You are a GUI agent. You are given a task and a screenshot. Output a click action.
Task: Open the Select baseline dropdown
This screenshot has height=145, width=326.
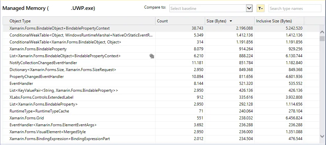[208, 8]
